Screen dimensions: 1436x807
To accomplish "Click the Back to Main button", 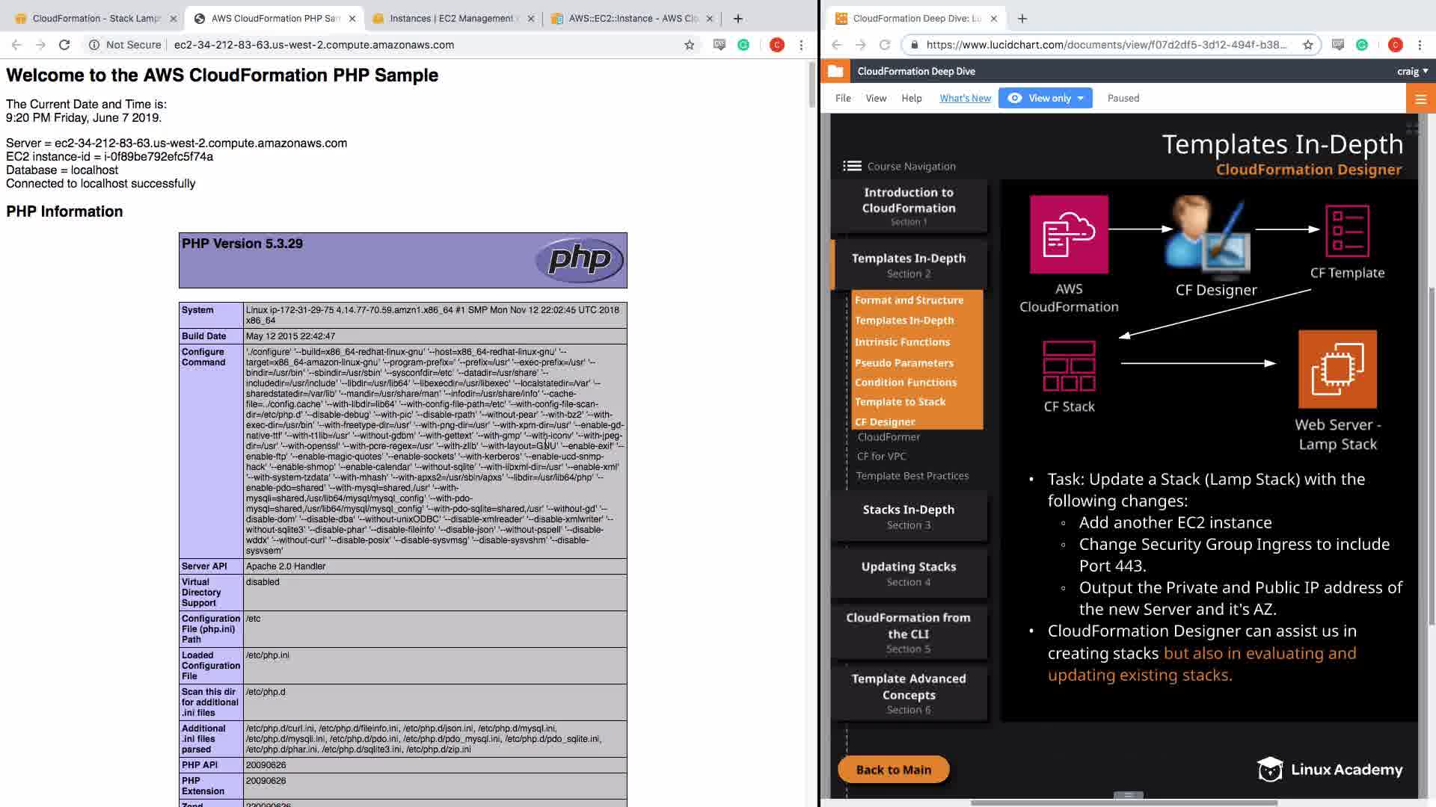I will coord(893,770).
